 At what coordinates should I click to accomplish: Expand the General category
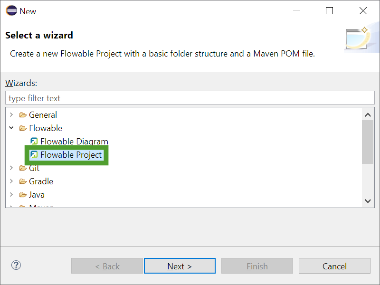pos(11,115)
